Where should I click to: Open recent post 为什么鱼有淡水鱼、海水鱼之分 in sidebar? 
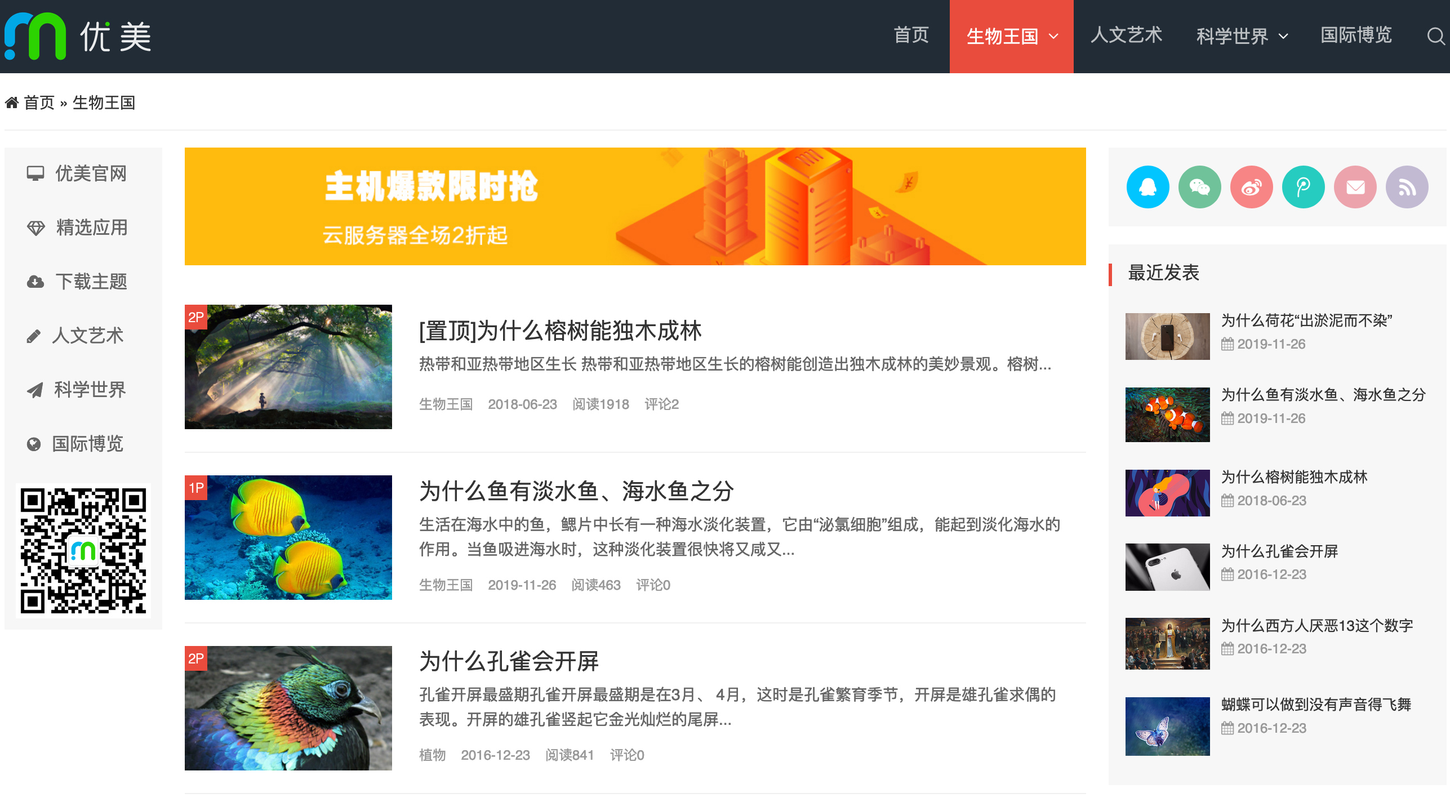[x=1323, y=395]
